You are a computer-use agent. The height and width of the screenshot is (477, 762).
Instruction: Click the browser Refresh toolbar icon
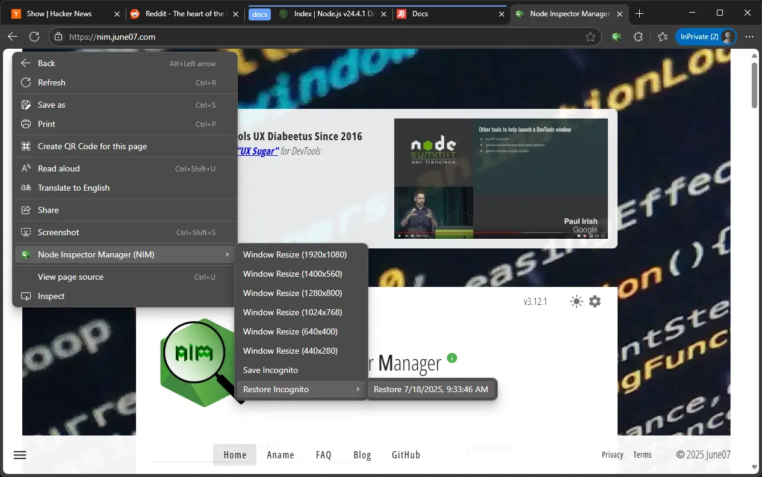pos(34,37)
